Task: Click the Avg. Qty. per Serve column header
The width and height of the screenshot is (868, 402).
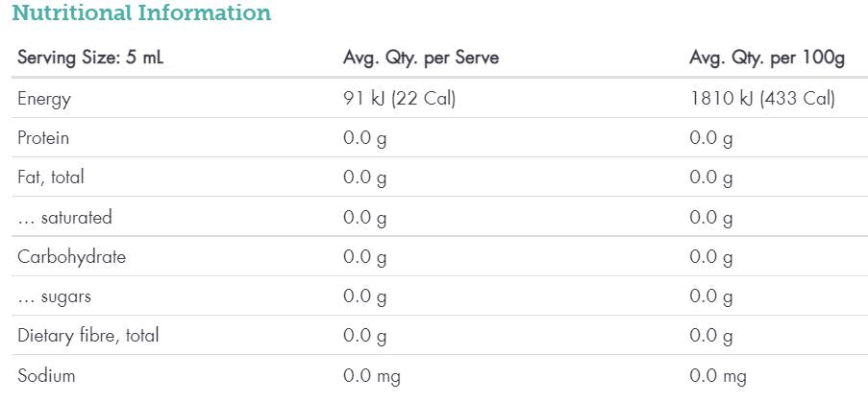Action: [x=421, y=58]
